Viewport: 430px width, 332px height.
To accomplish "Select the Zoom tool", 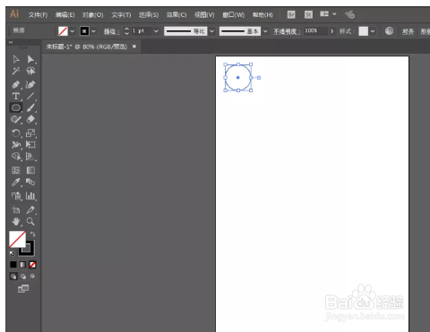I will [x=30, y=221].
